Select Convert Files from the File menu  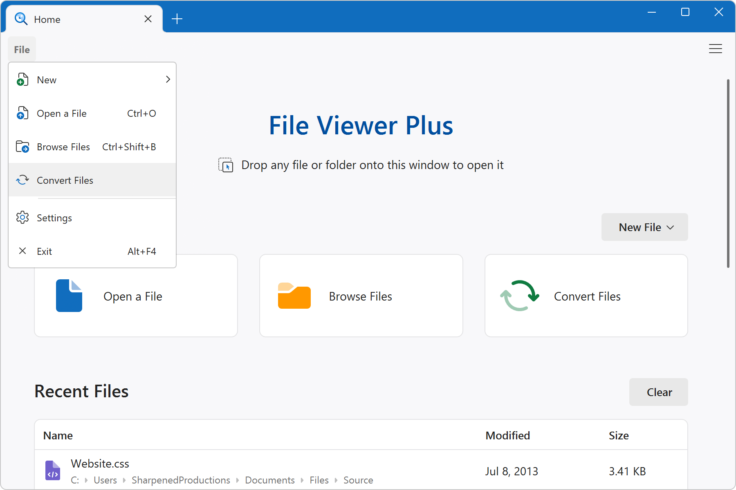65,180
